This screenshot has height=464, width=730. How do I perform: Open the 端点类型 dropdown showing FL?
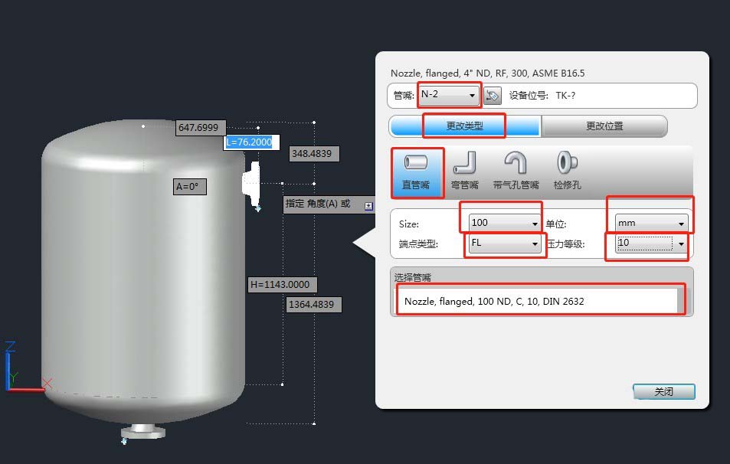click(x=505, y=243)
